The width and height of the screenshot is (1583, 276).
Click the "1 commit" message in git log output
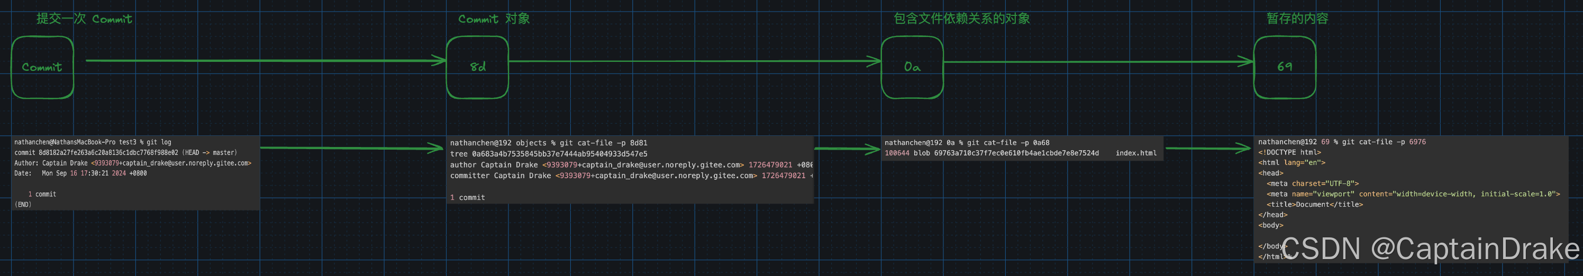click(42, 194)
